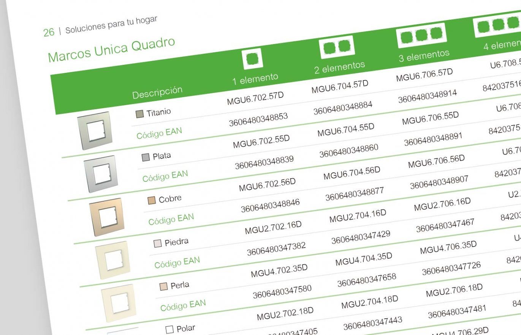
Task: Select the Perla frame product image
Action: point(118,302)
